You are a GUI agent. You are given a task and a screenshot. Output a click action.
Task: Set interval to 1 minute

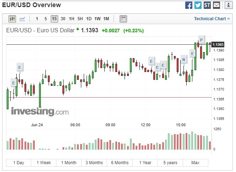[37, 19]
